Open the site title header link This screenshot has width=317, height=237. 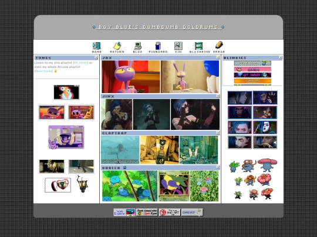pos(158,27)
